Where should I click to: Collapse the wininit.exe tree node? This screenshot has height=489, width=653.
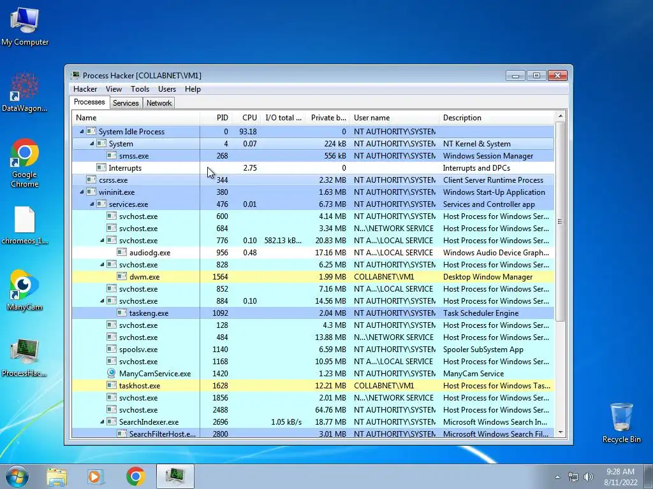tap(82, 192)
